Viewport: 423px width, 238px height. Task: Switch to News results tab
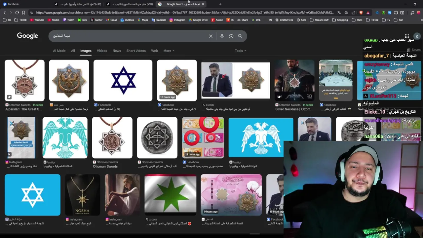[x=117, y=51]
